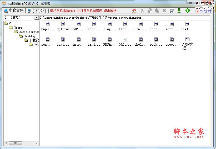The image size is (216, 149).
Task: Select the spec... file icon
Action: click(x=172, y=40)
